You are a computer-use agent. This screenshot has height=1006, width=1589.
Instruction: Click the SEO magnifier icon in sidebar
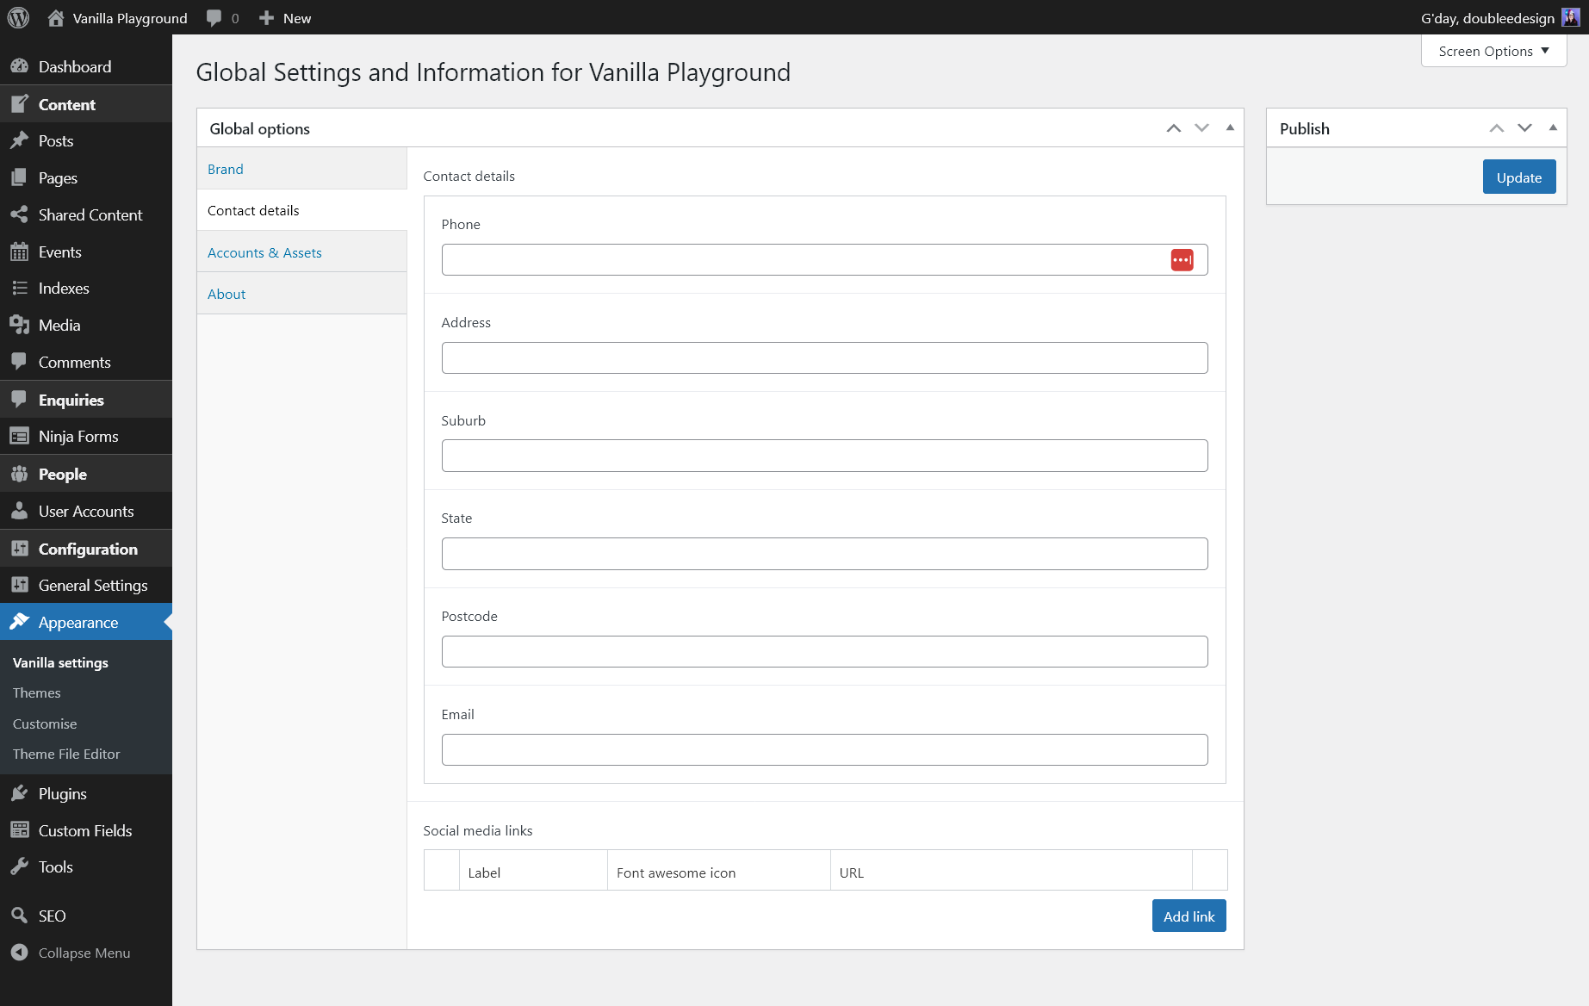coord(19,916)
